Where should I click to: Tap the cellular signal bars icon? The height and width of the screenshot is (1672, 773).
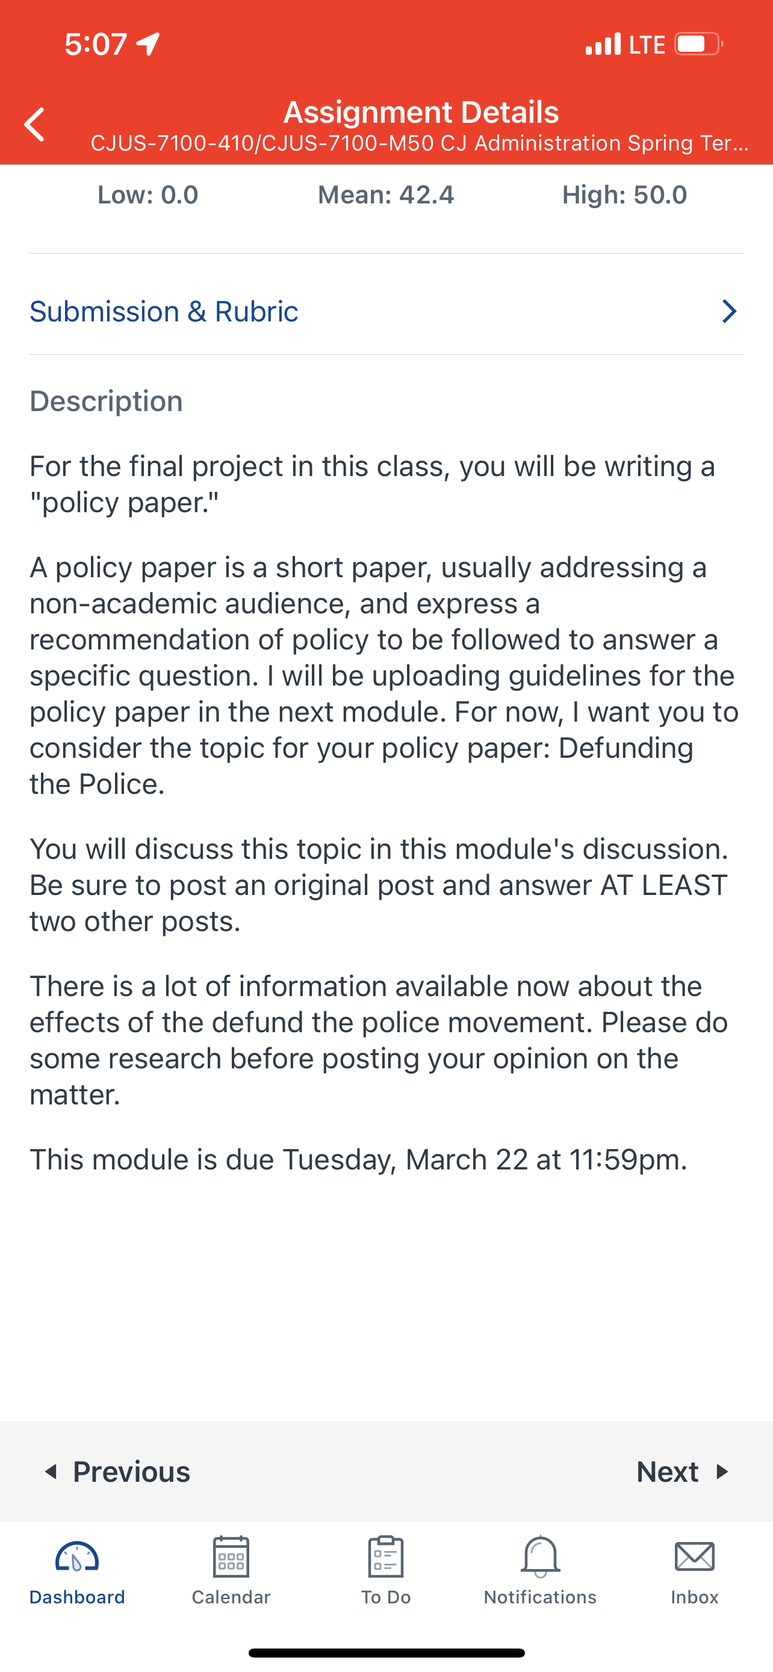coord(603,44)
